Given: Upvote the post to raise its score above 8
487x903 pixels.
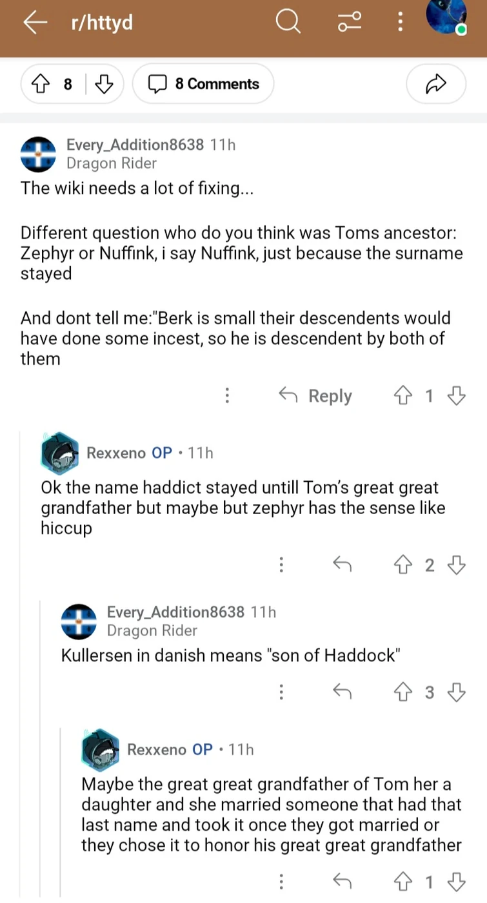Looking at the screenshot, I should click(41, 83).
